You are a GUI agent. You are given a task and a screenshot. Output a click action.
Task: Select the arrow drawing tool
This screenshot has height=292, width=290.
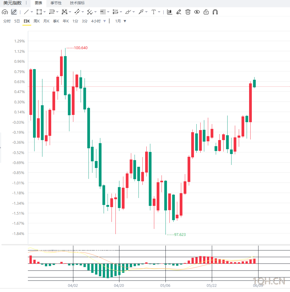[141, 12]
